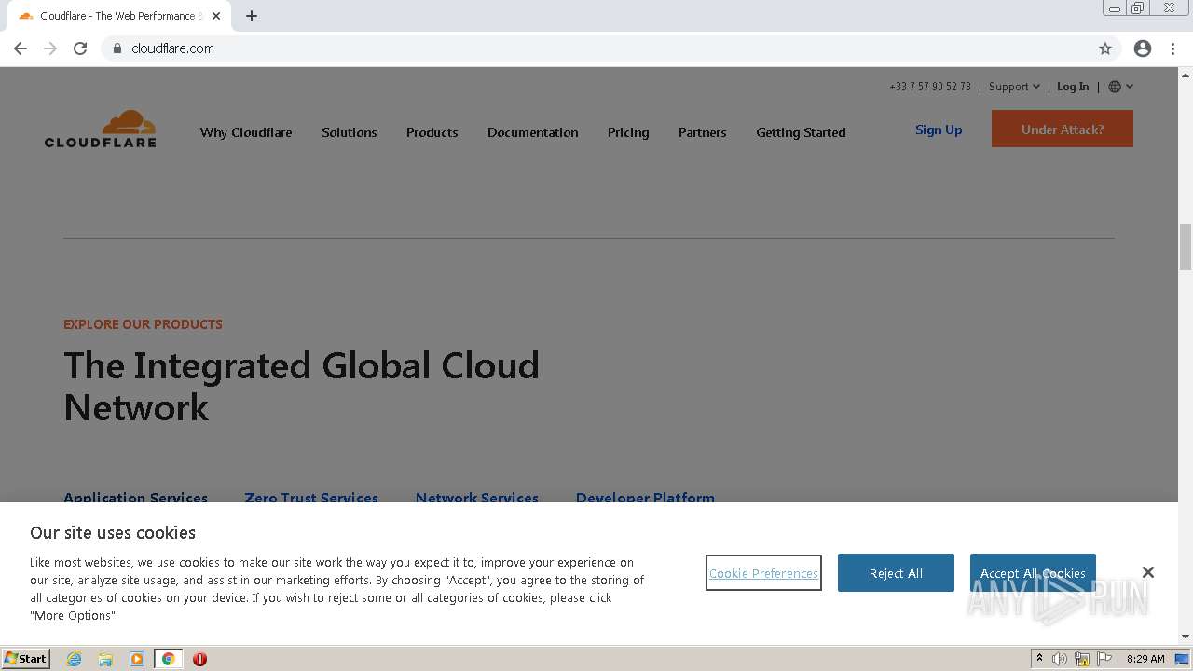Click the phone number link
The height and width of the screenshot is (671, 1193).
930,87
